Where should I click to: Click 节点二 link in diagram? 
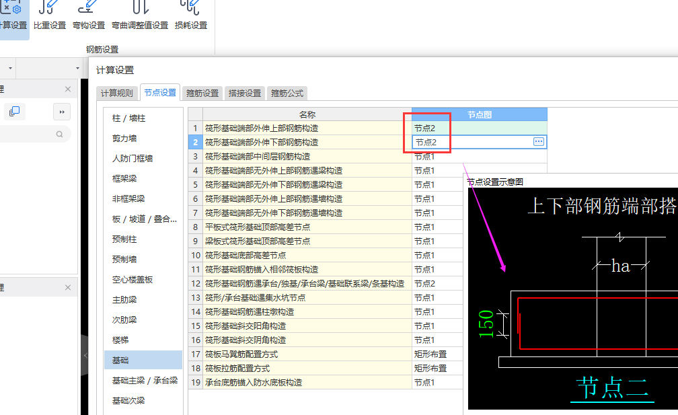pyautogui.click(x=612, y=388)
